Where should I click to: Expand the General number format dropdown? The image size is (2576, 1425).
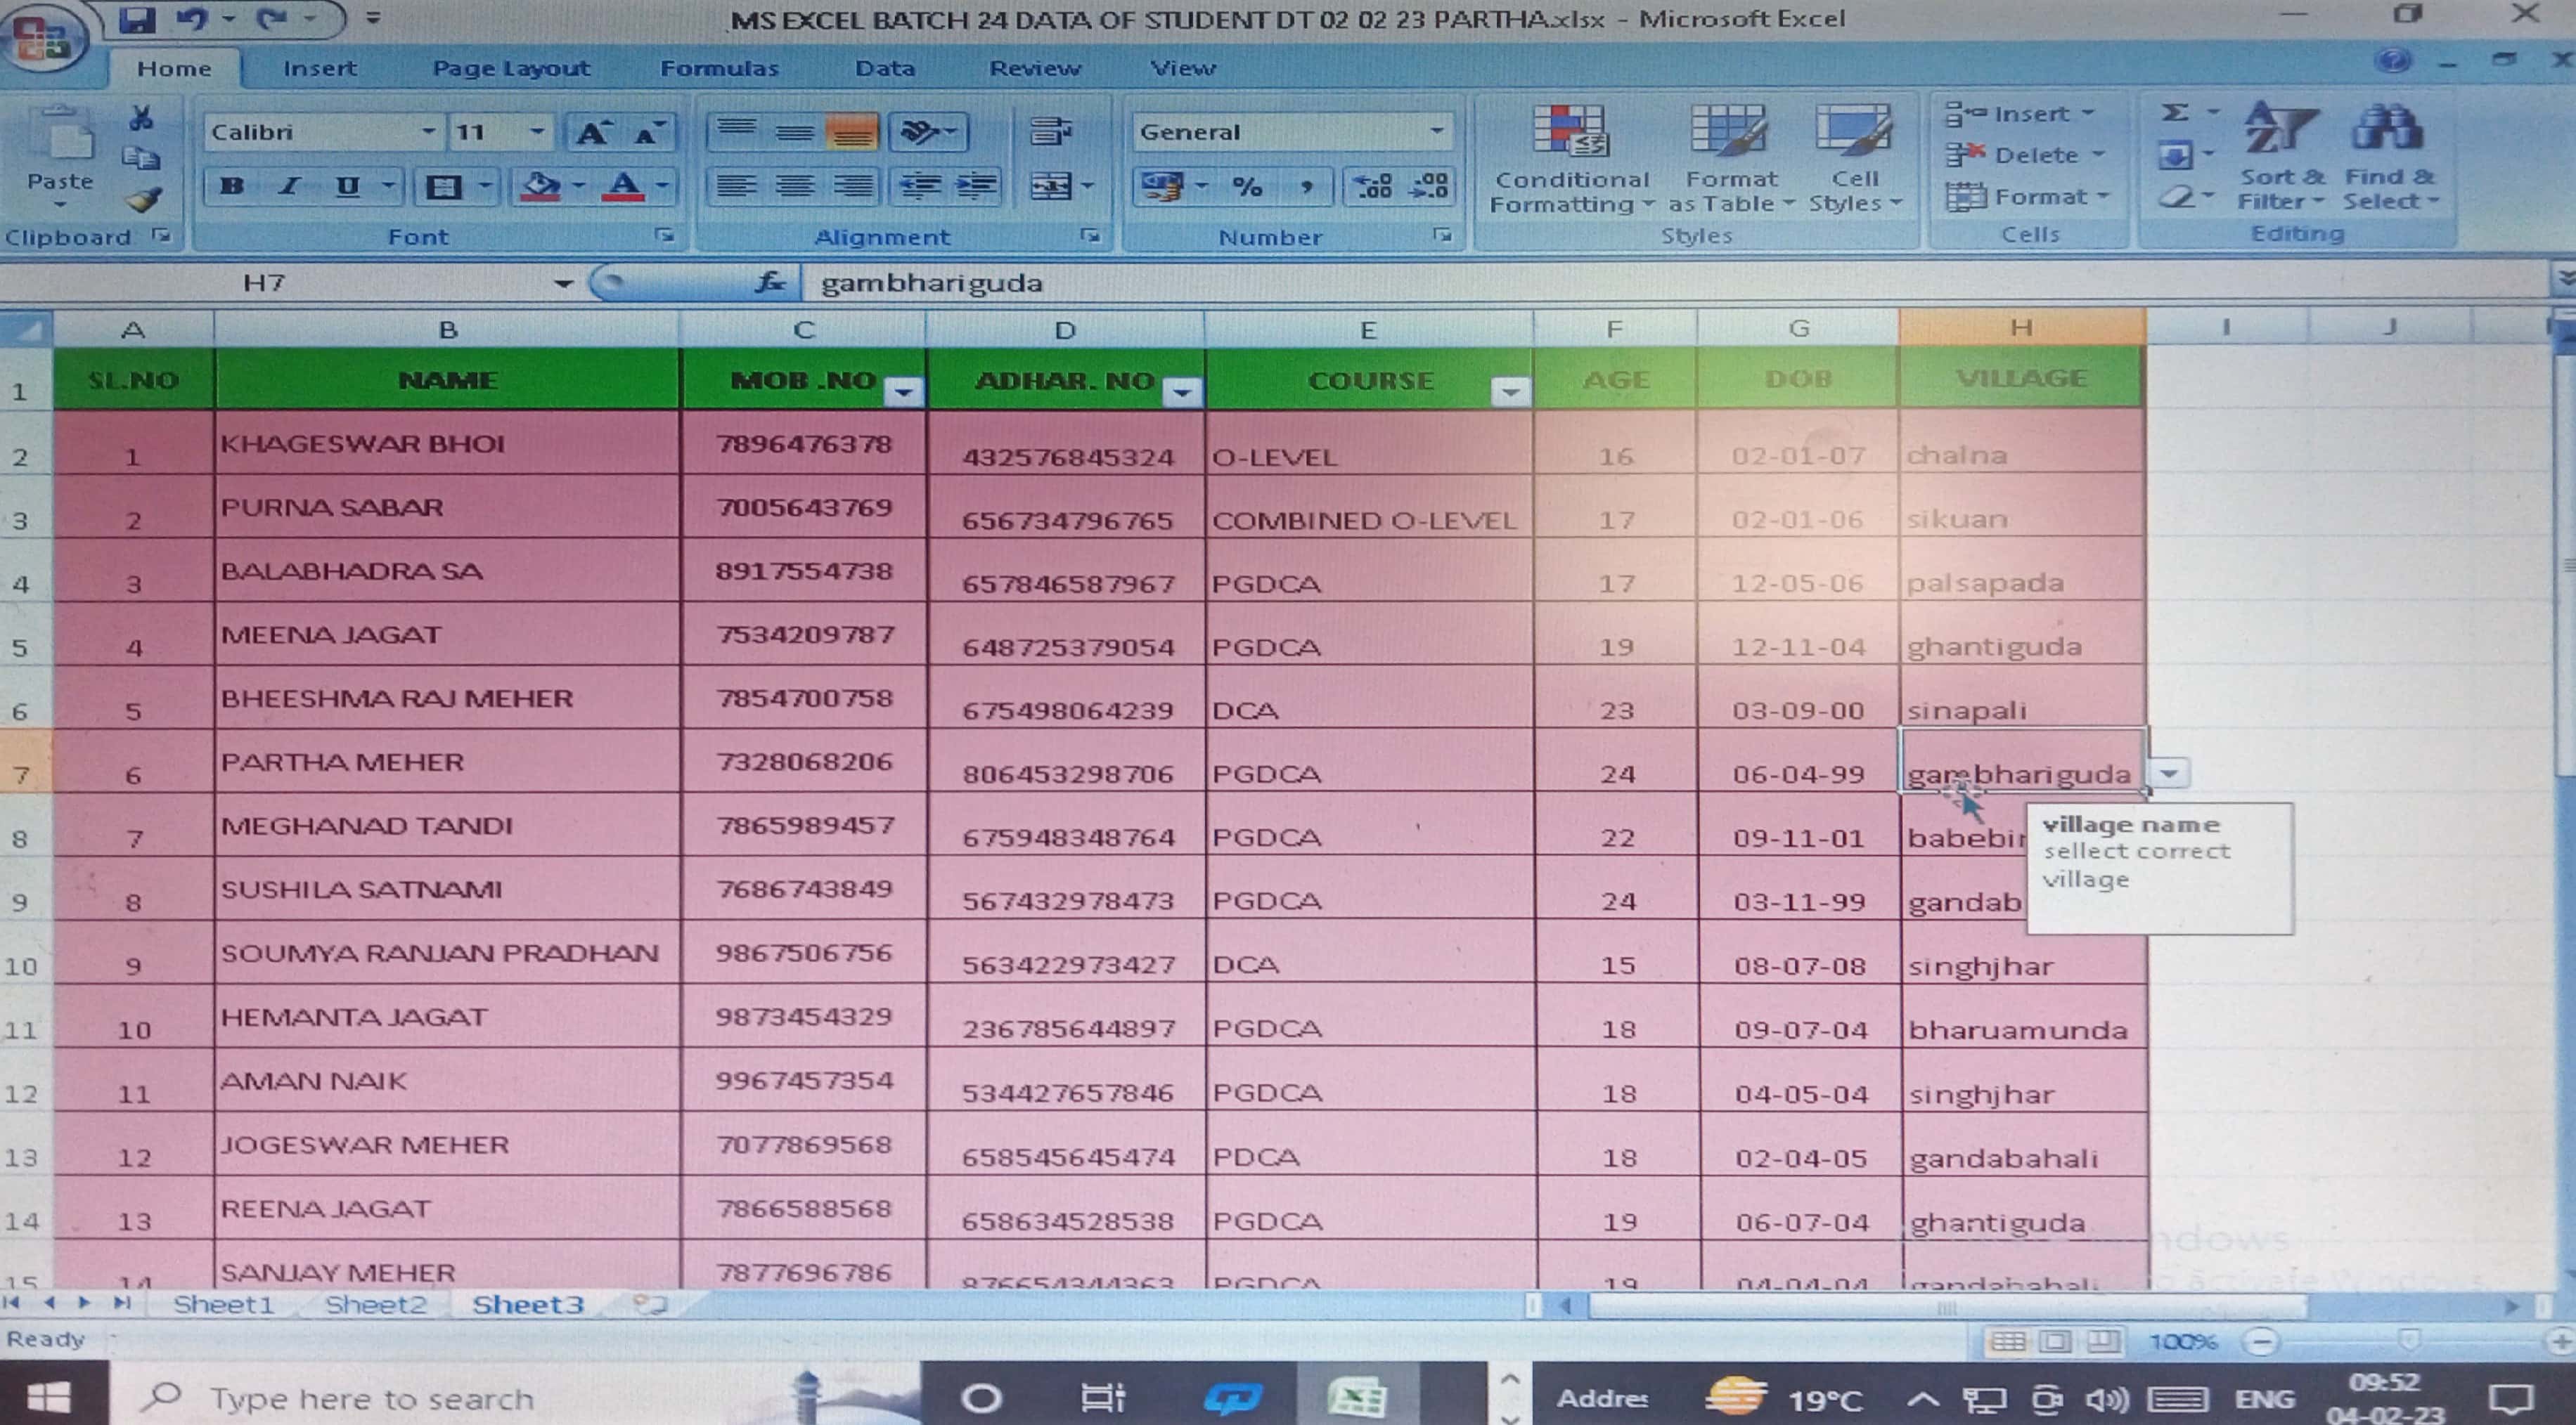click(x=1436, y=131)
